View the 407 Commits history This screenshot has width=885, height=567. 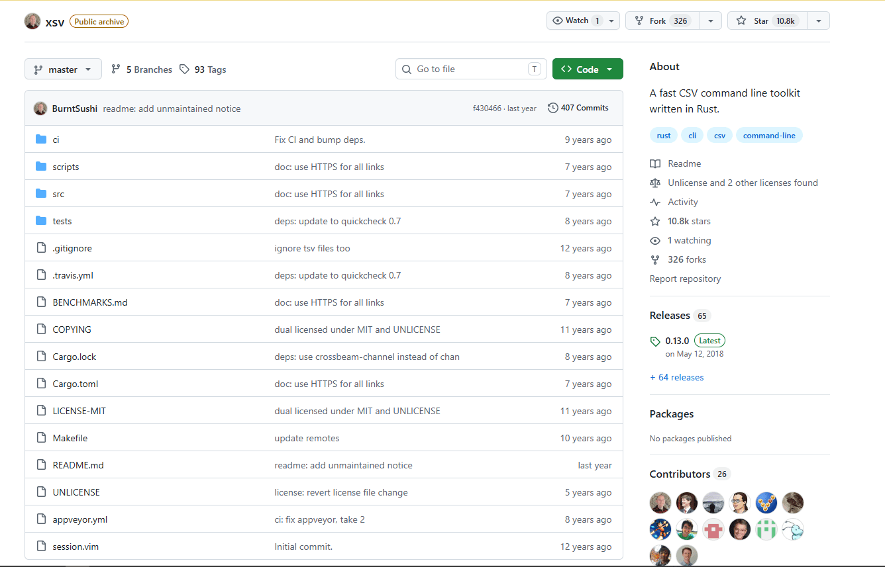pyautogui.click(x=578, y=108)
